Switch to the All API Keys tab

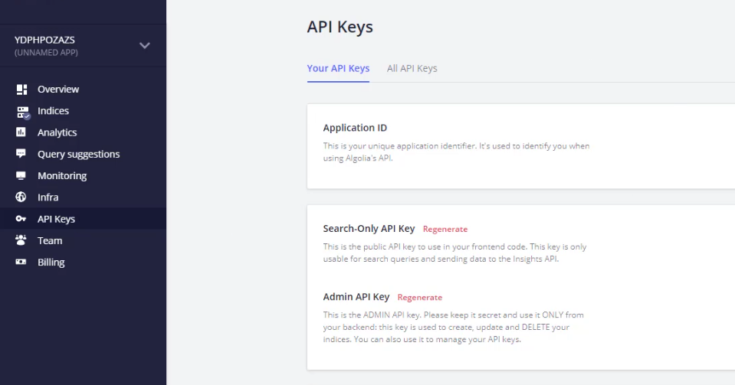(x=412, y=68)
